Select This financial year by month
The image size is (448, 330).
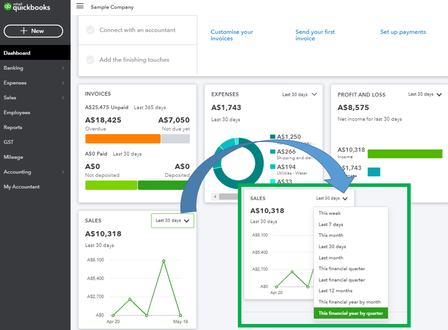pyautogui.click(x=351, y=302)
